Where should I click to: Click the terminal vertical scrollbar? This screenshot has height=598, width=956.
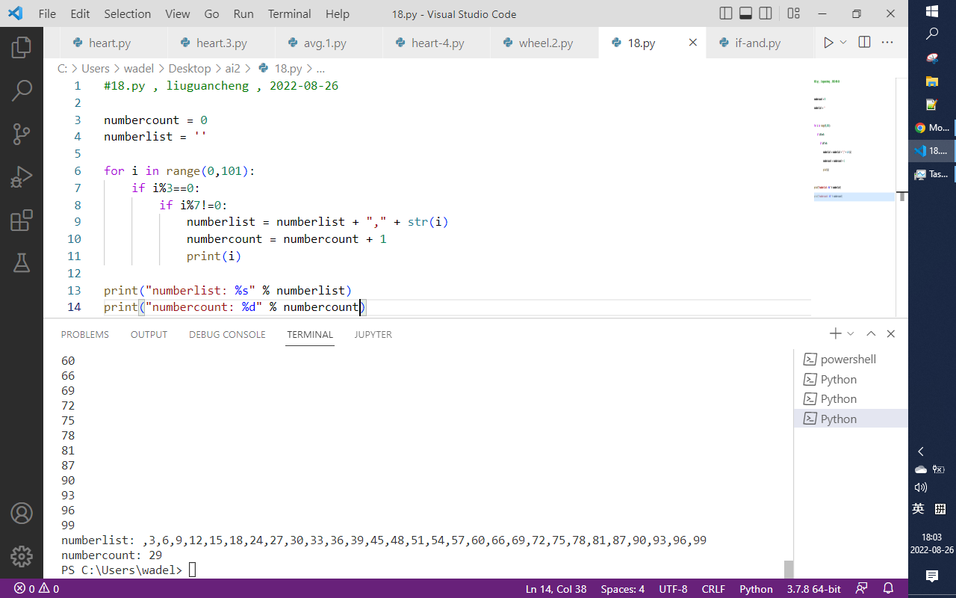(789, 569)
